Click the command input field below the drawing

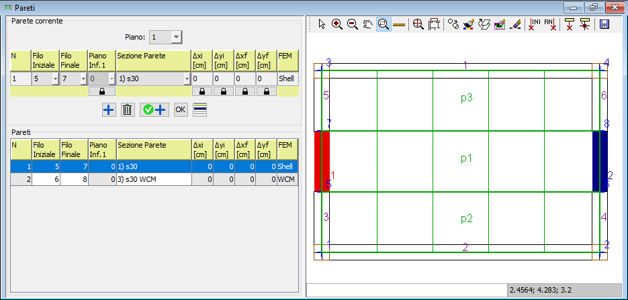click(406, 289)
